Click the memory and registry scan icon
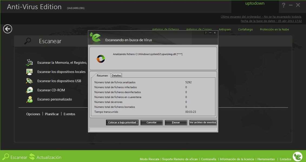 click(x=29, y=63)
